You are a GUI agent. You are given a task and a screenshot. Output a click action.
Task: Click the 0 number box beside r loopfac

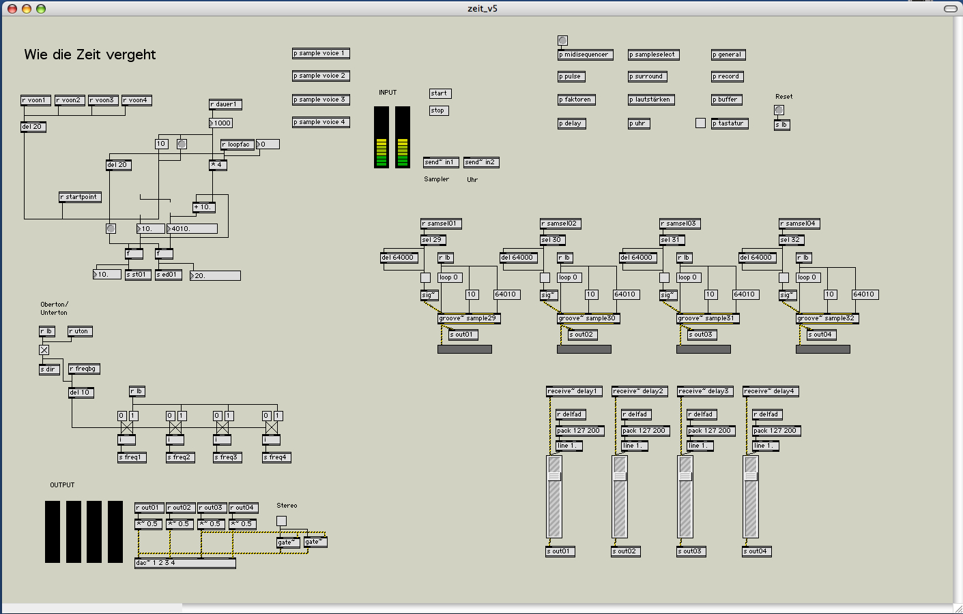[268, 144]
